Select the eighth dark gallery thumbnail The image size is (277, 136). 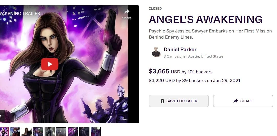[84, 132]
